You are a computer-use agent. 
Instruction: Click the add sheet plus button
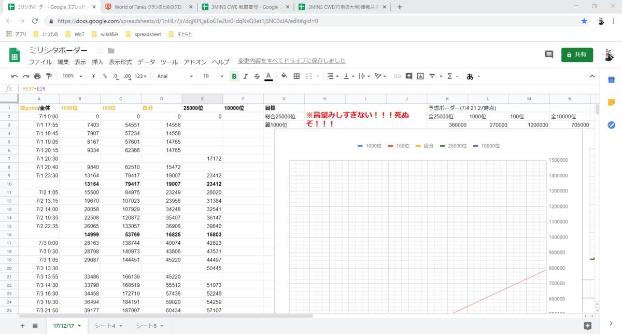coord(22,326)
